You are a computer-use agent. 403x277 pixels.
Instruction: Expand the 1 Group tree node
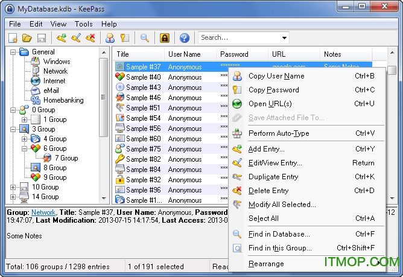24,119
